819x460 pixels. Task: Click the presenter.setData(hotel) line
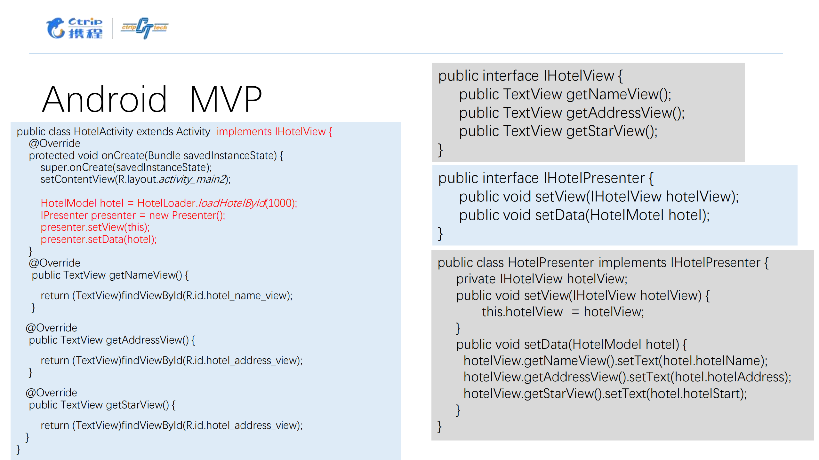click(99, 239)
